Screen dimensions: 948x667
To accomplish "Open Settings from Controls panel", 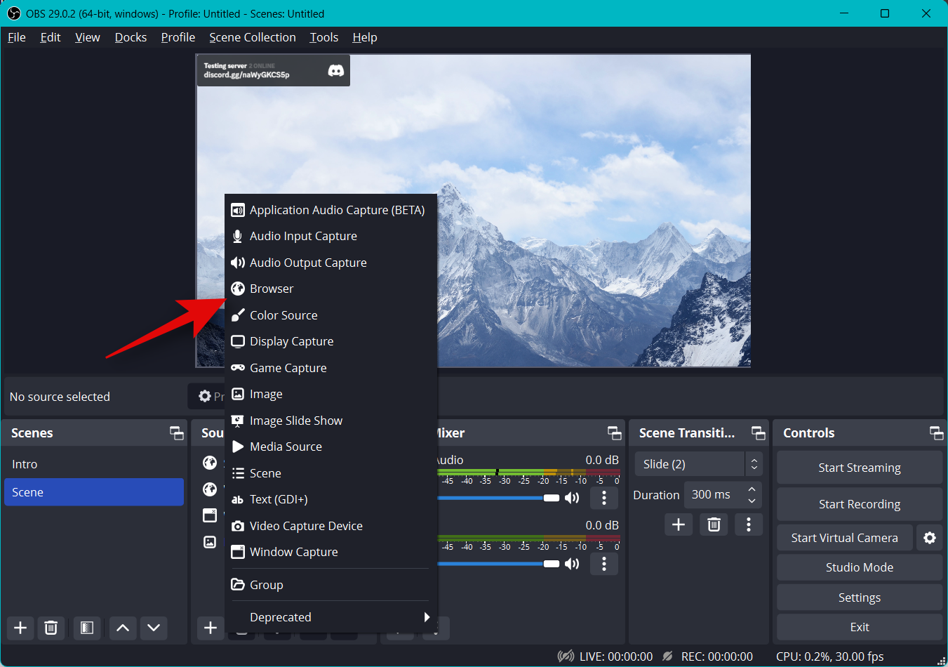I will [860, 597].
